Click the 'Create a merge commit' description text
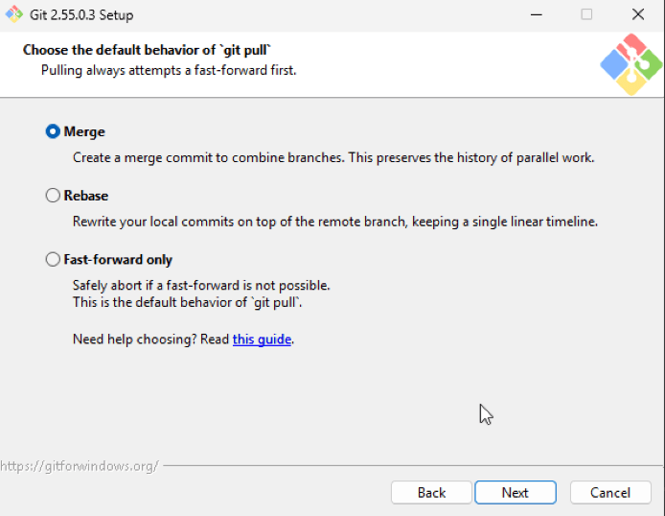Screen dimensions: 665x516 click(x=333, y=158)
